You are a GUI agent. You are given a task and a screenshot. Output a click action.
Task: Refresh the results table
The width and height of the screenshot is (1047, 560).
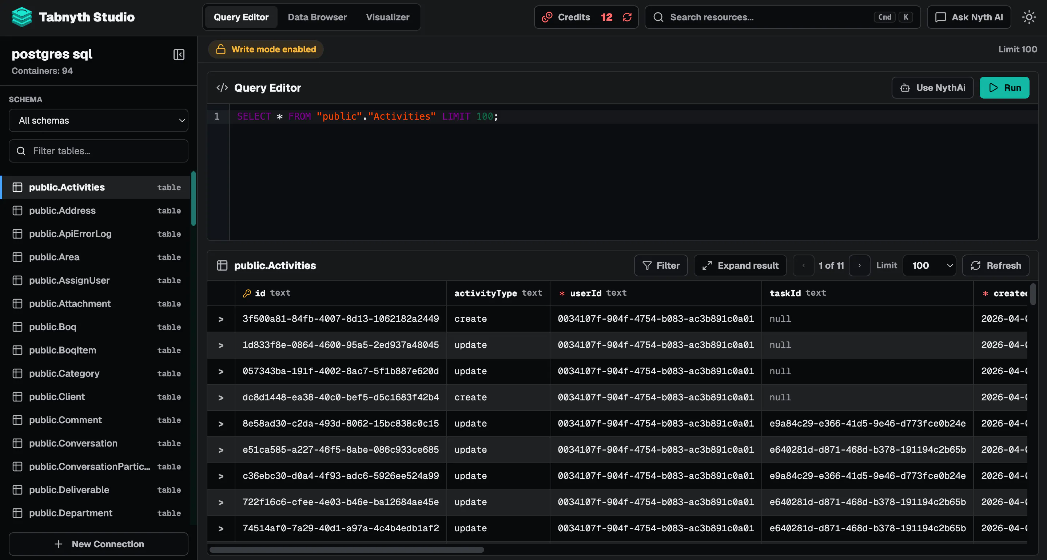click(x=995, y=265)
